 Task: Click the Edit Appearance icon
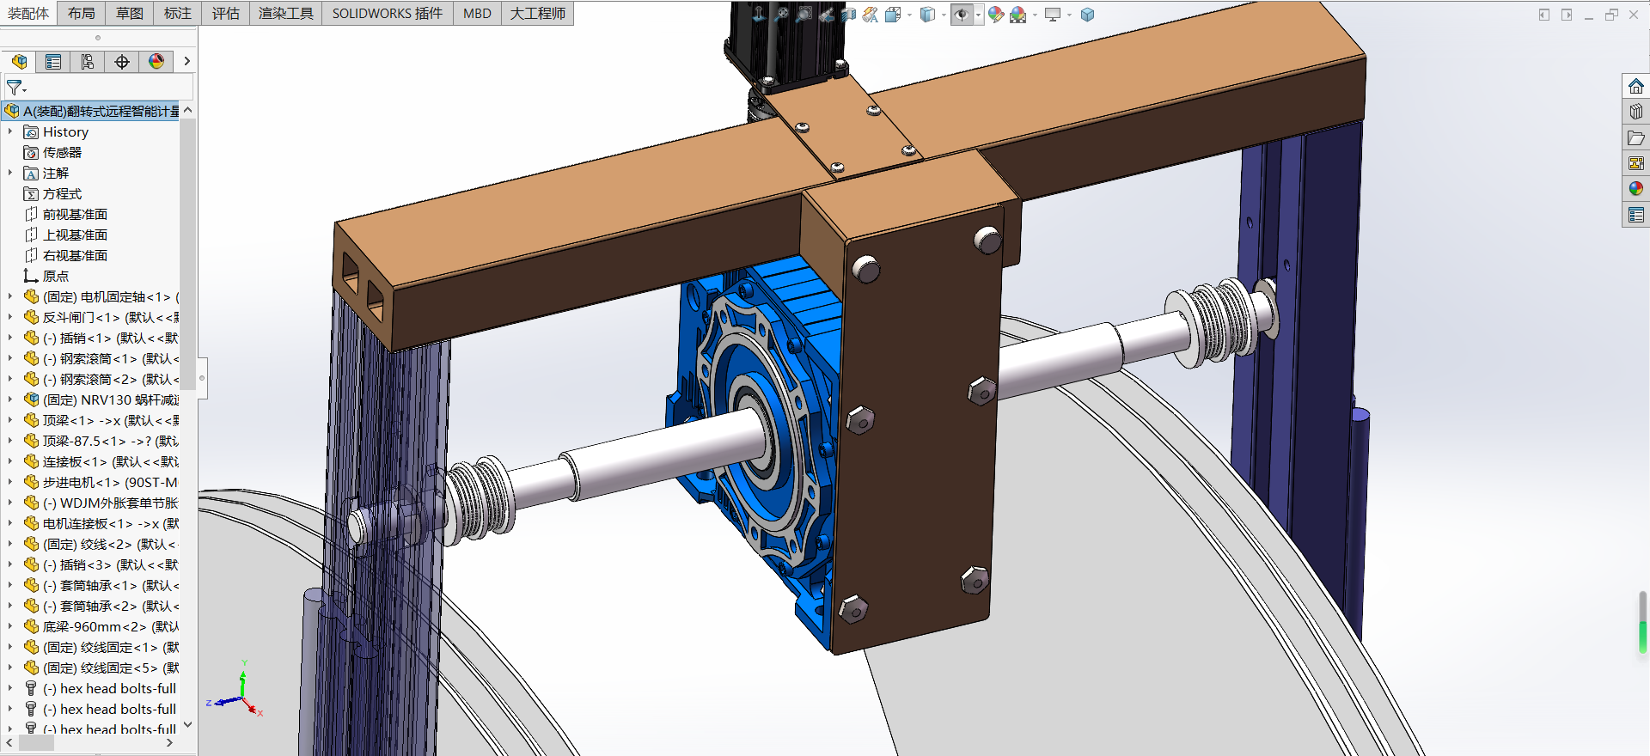coord(996,14)
